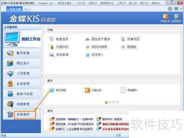
Task: Select the third services page dot
Action: [x=114, y=102]
